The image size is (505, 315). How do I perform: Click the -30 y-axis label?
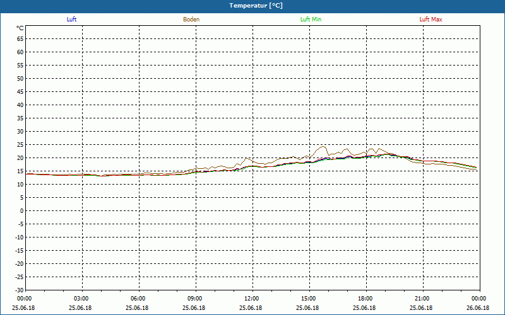[19, 290]
